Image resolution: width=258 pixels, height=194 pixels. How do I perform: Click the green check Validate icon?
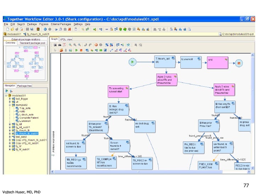[95, 29]
